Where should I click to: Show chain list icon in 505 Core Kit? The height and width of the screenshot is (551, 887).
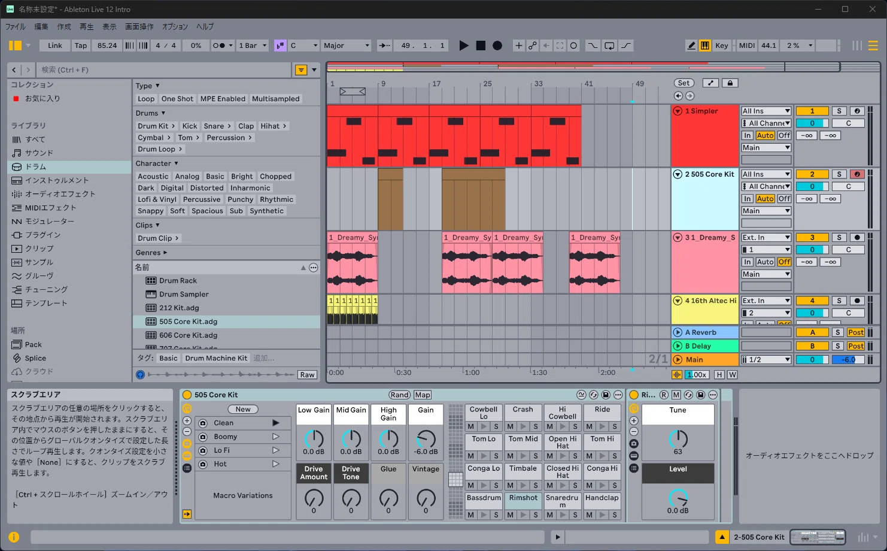click(x=187, y=468)
